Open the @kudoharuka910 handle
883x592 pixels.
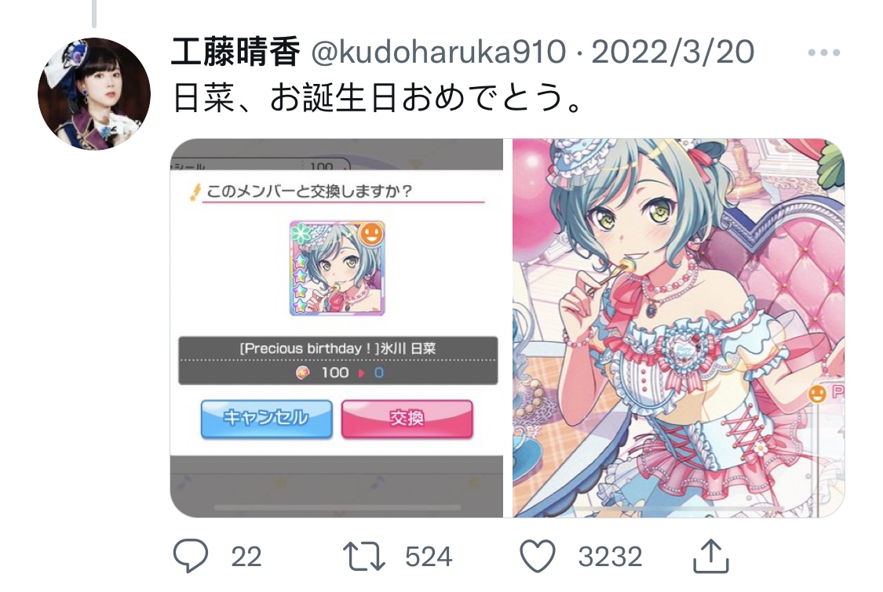point(438,53)
